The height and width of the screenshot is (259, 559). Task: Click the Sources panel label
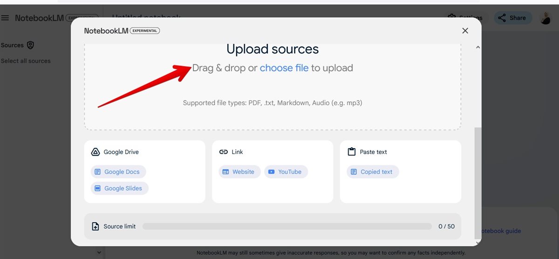click(12, 45)
